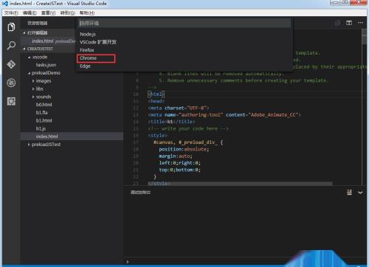Open the Explorer view in activity bar
Image resolution: width=369 pixels, height=267 pixels.
(11, 27)
